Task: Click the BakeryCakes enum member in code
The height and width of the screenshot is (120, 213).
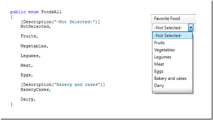Action: (35, 90)
